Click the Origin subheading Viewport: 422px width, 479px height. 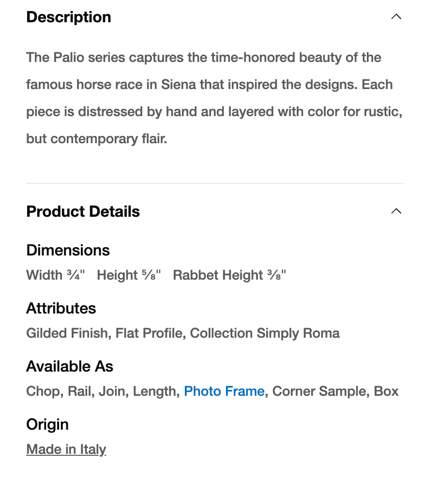(x=47, y=424)
